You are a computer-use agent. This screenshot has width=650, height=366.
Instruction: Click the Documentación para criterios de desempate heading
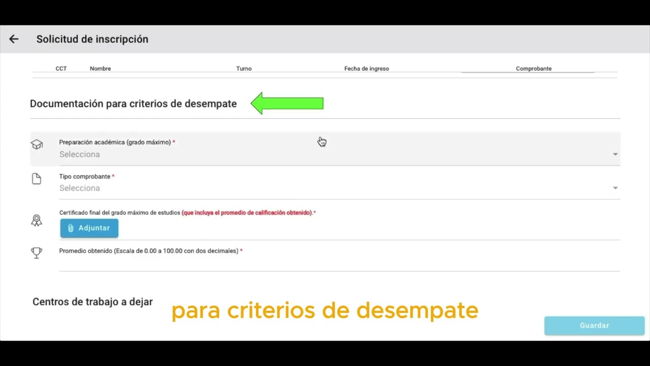tap(133, 104)
